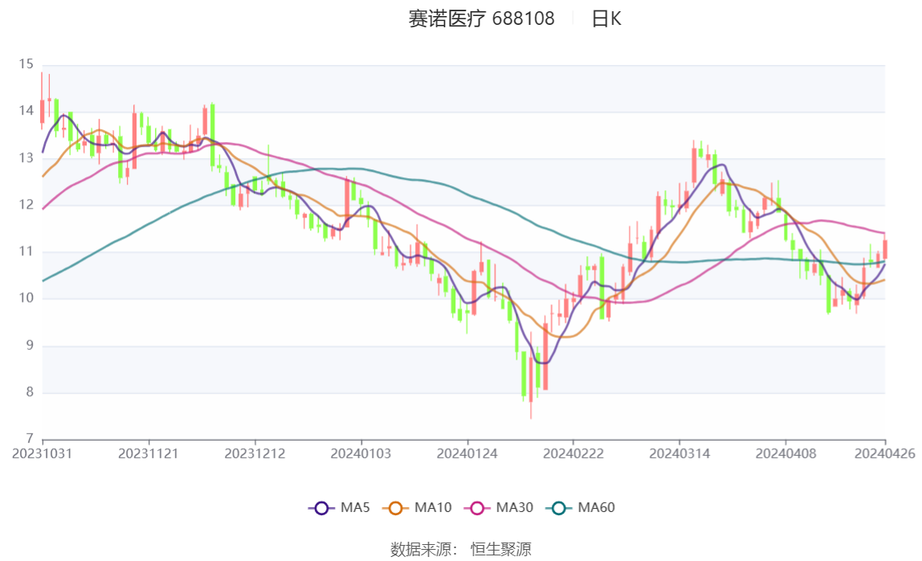Click the 20240426 final date label

coord(885,453)
